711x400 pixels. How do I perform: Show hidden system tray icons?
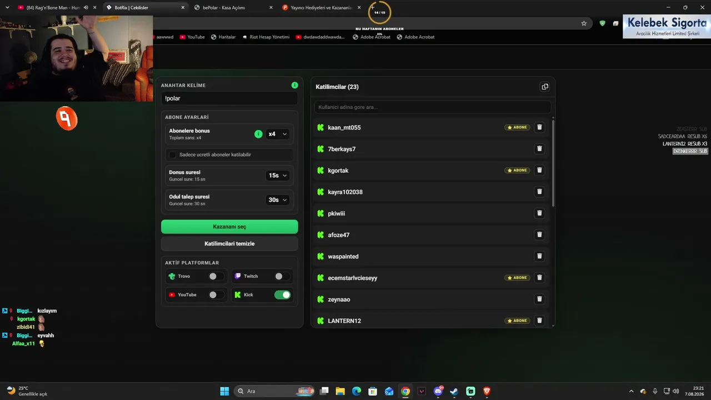click(631, 391)
